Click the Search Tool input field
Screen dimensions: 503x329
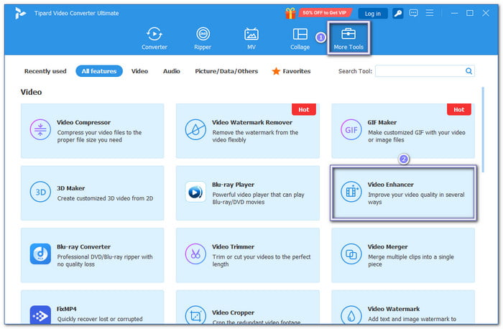click(425, 71)
